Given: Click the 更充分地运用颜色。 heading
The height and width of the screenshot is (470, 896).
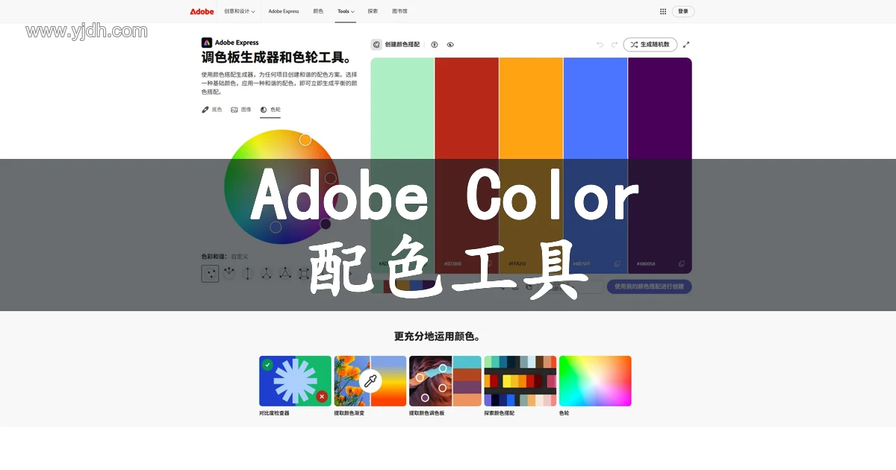Looking at the screenshot, I should tap(437, 336).
